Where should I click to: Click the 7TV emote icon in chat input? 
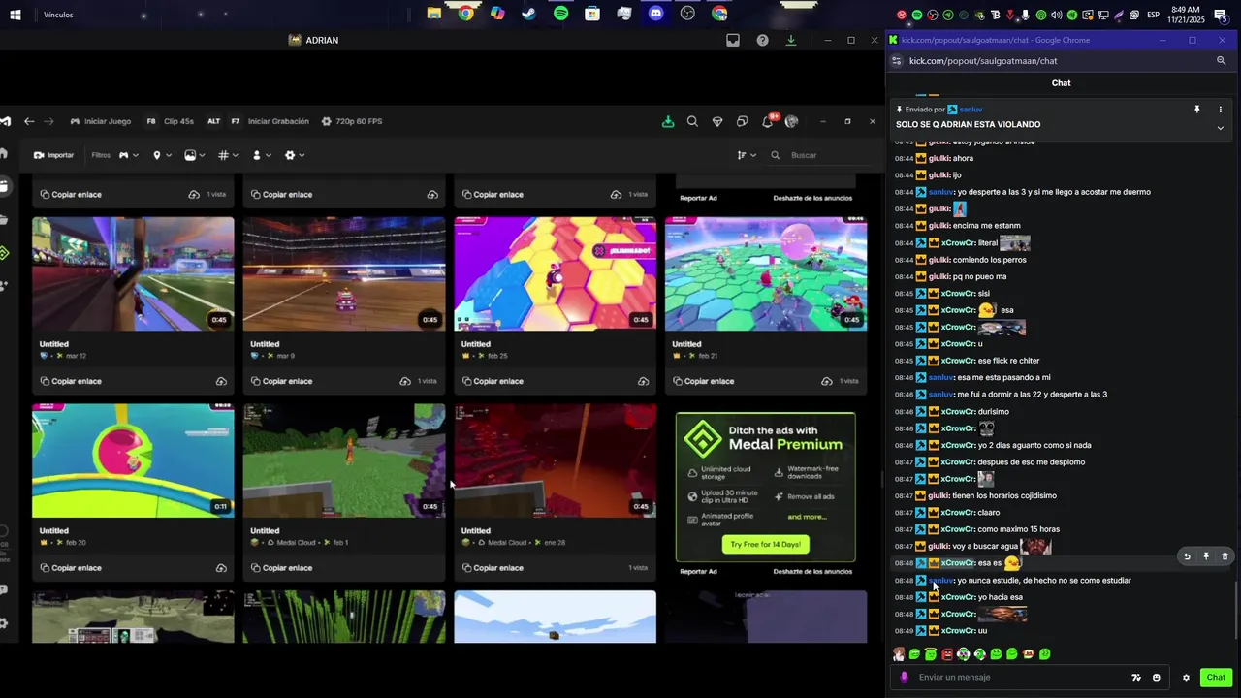point(1136,678)
